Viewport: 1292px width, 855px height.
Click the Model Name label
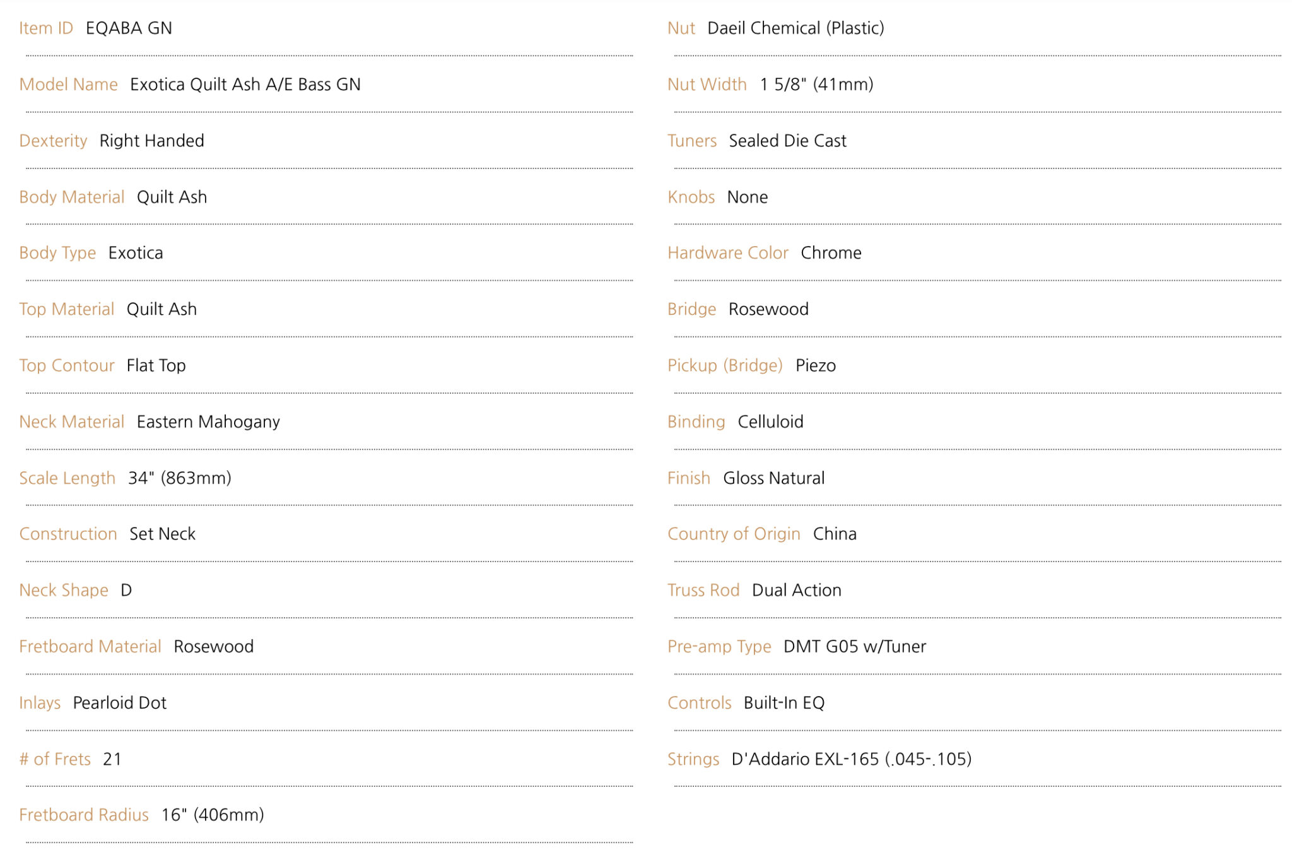[68, 84]
